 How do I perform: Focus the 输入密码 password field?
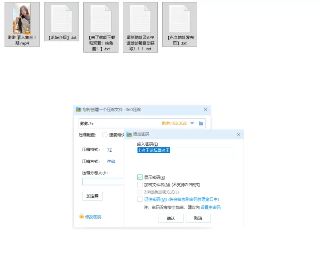pyautogui.click(x=184, y=151)
